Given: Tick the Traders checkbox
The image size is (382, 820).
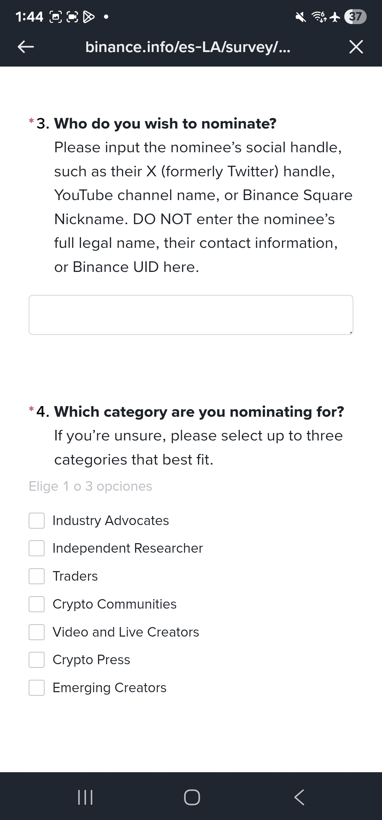Looking at the screenshot, I should 37,576.
